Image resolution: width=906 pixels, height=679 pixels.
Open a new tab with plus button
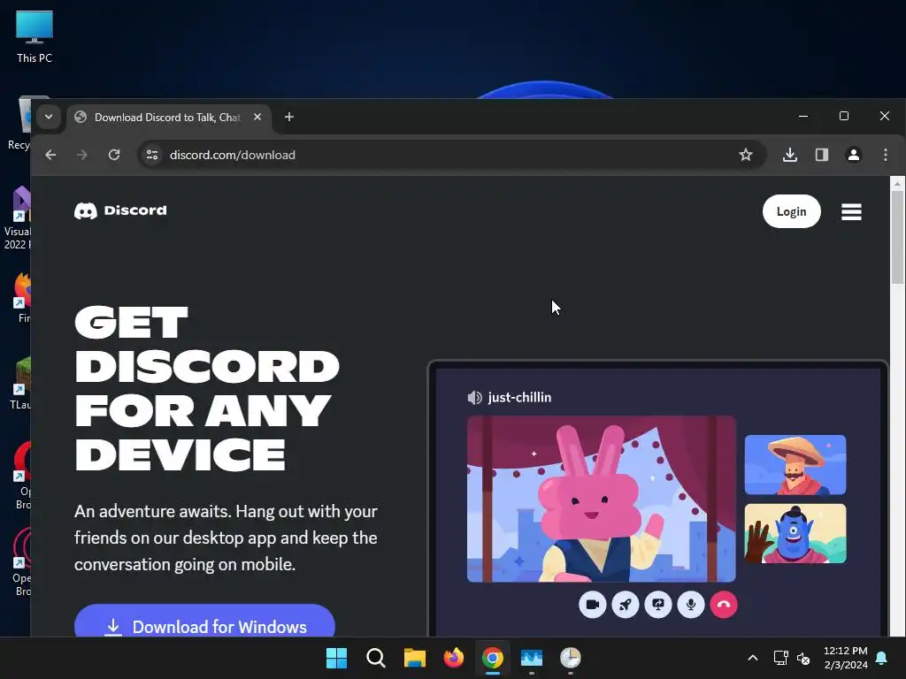[289, 118]
